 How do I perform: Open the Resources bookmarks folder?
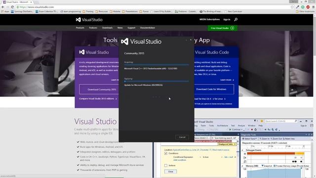102,11
